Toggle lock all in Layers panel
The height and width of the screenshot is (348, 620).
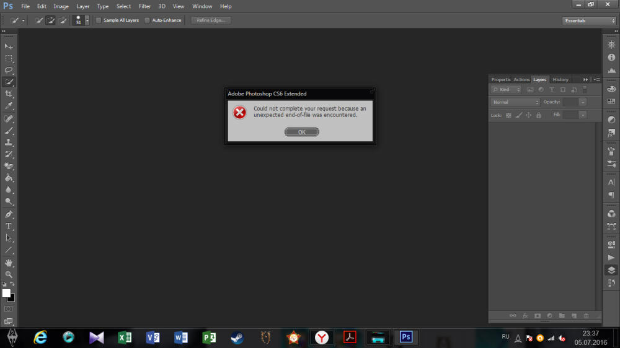click(539, 115)
